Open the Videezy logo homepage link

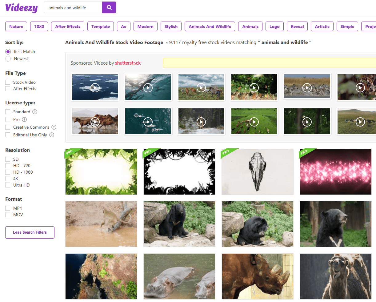tap(22, 8)
